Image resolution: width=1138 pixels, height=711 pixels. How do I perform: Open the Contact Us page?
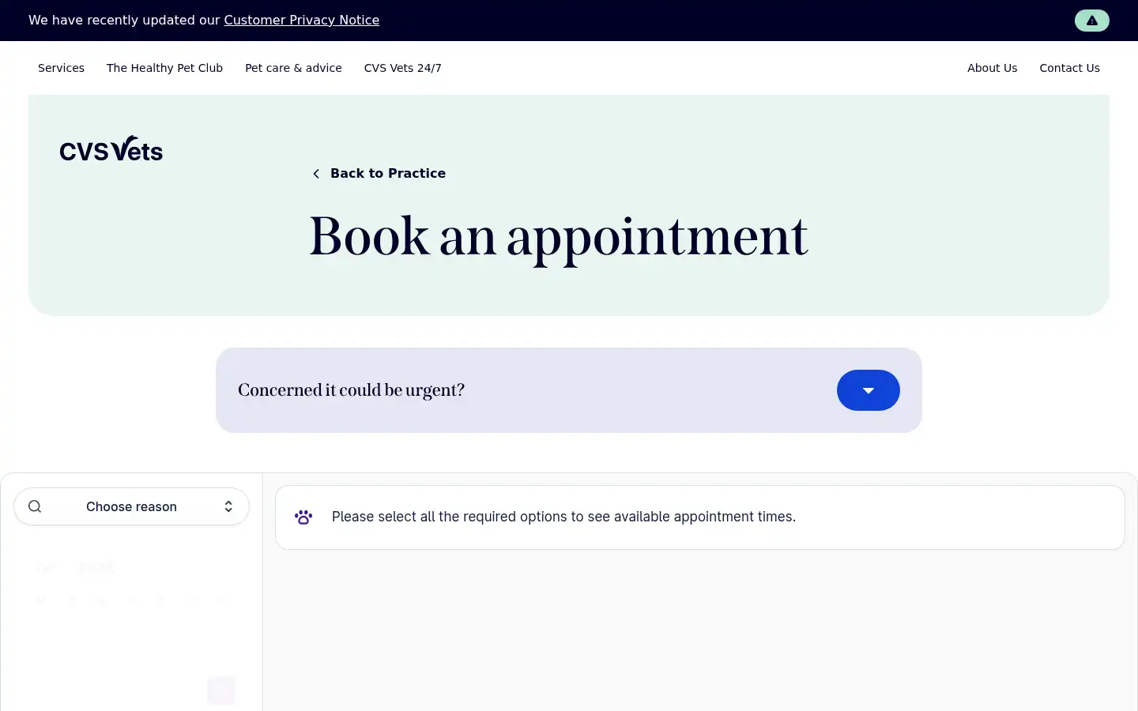coord(1069,68)
